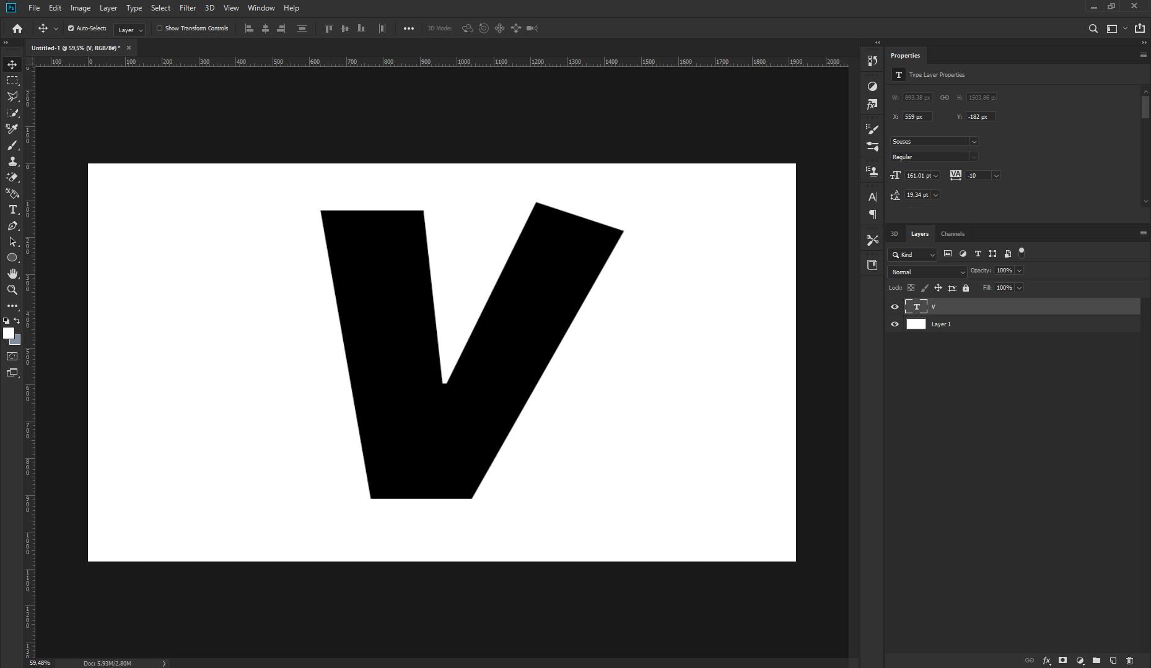Select the Path Selection tool

pos(12,242)
